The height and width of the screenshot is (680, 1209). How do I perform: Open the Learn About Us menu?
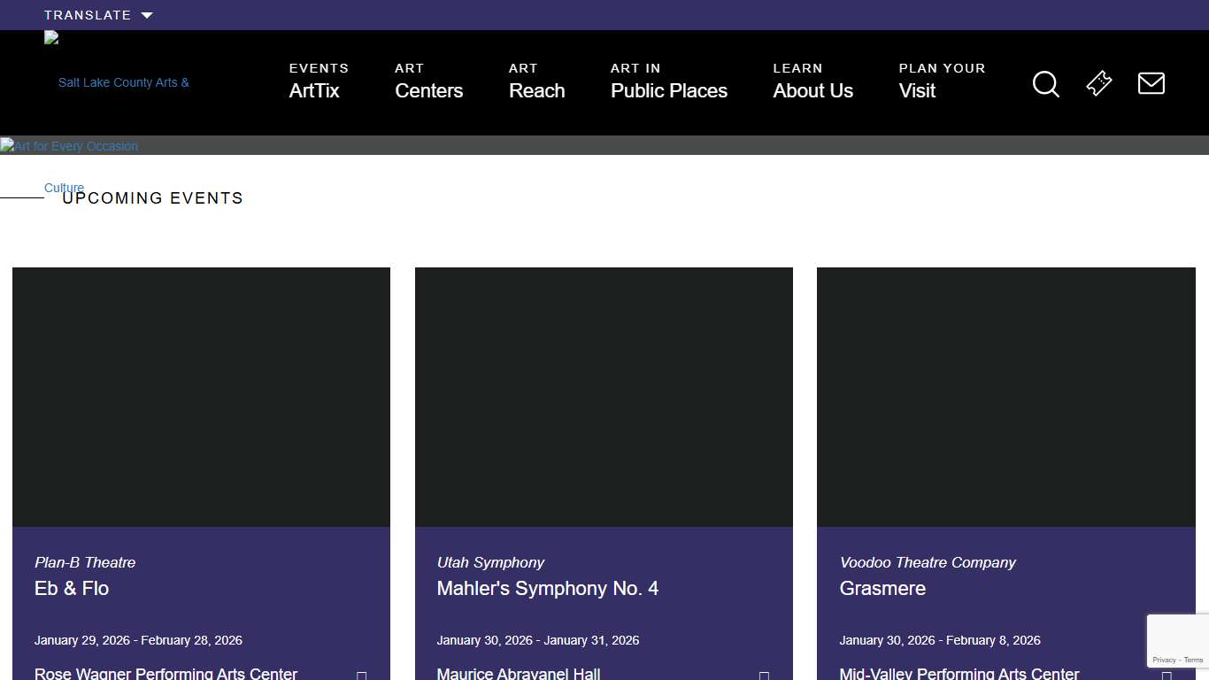point(812,81)
